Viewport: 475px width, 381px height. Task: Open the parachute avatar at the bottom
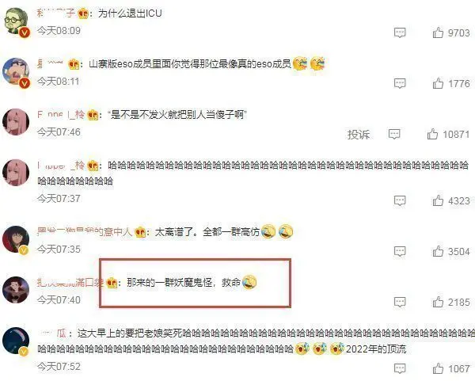16,341
